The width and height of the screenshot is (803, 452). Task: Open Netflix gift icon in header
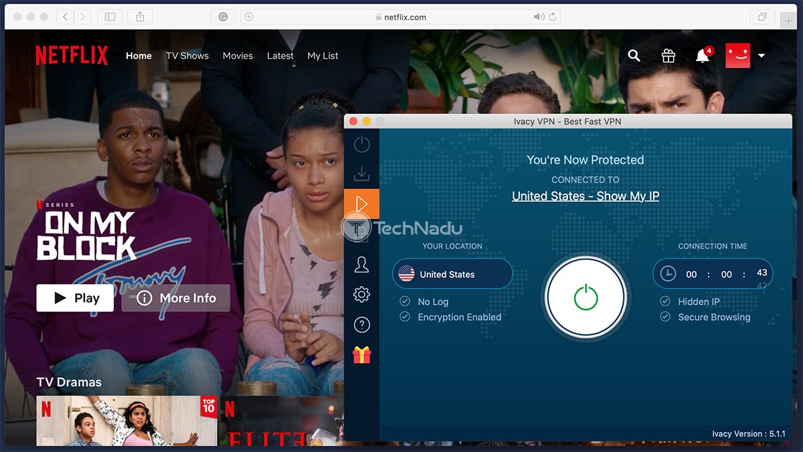pyautogui.click(x=668, y=56)
